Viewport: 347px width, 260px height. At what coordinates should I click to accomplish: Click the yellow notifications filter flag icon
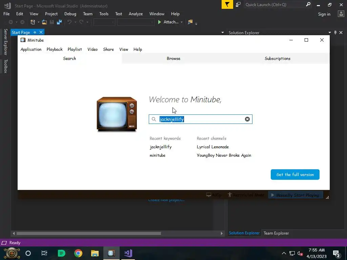(227, 4)
